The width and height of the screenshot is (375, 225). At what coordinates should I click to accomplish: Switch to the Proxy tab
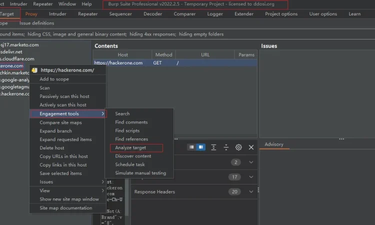[31, 14]
